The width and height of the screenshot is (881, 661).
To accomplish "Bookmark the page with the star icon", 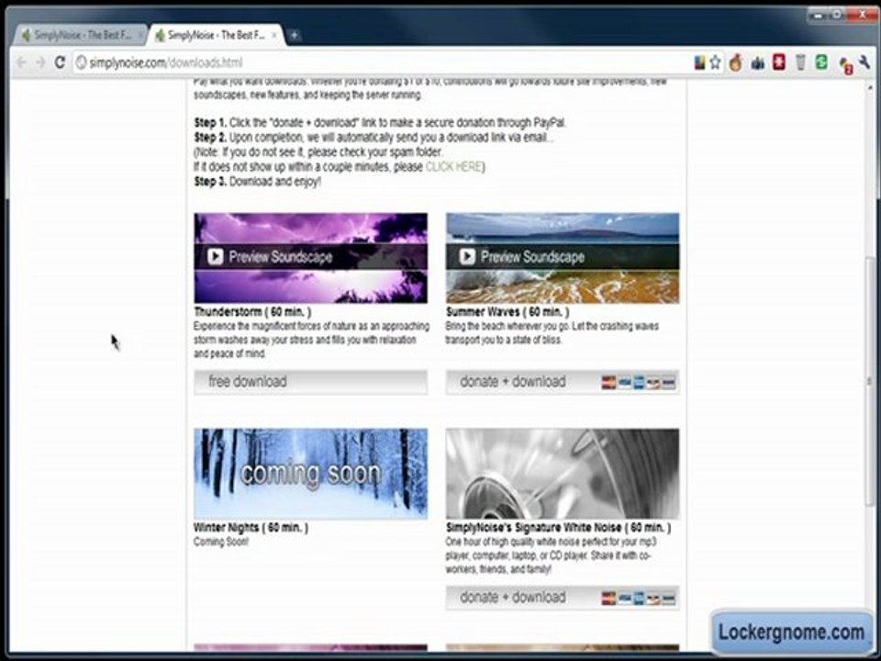I will (x=715, y=62).
